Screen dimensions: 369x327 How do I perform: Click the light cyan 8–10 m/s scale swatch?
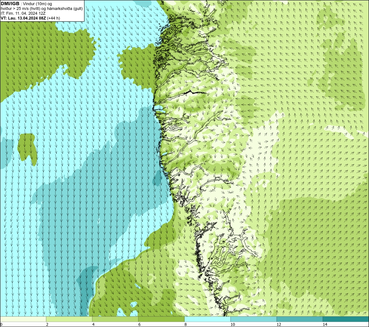(x=207, y=319)
